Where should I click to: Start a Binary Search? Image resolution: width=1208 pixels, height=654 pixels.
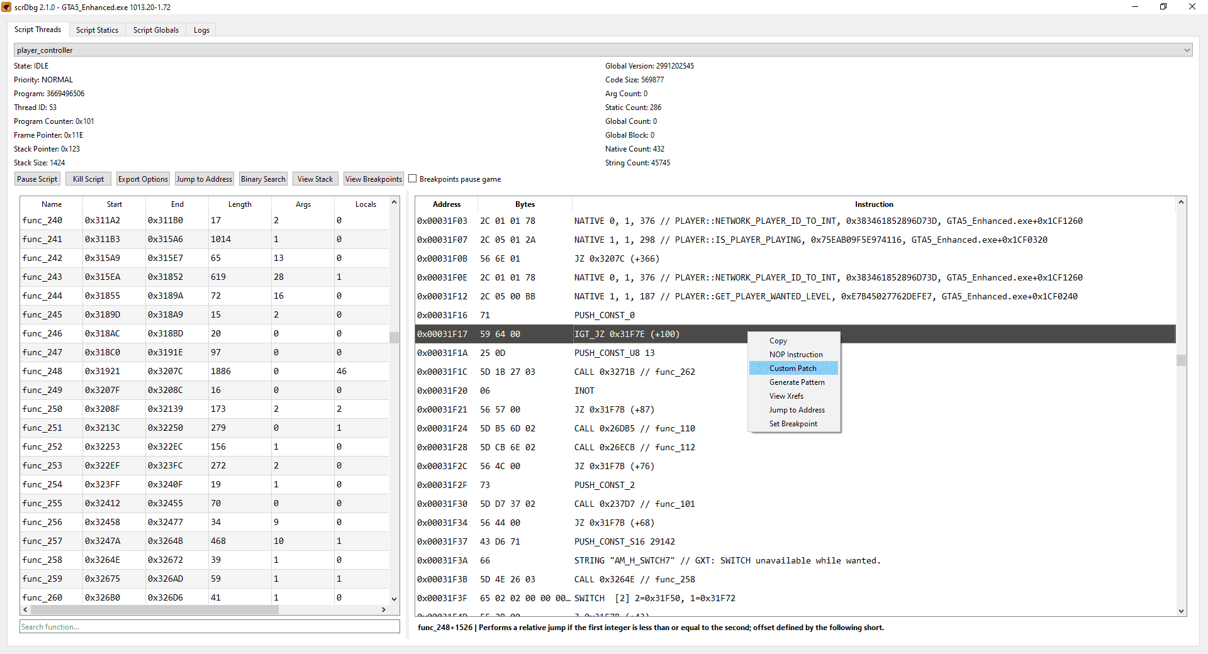[x=263, y=179]
